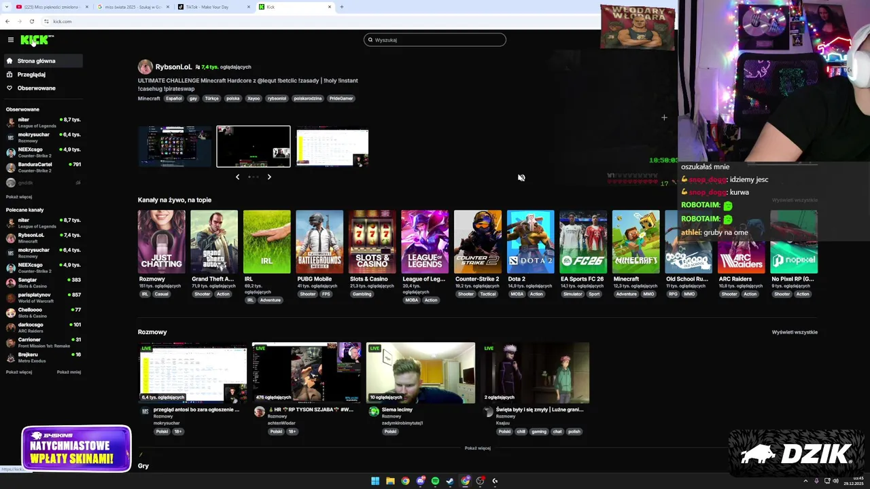
Task: Open Brejkeru recommended channel
Action: pos(43,357)
